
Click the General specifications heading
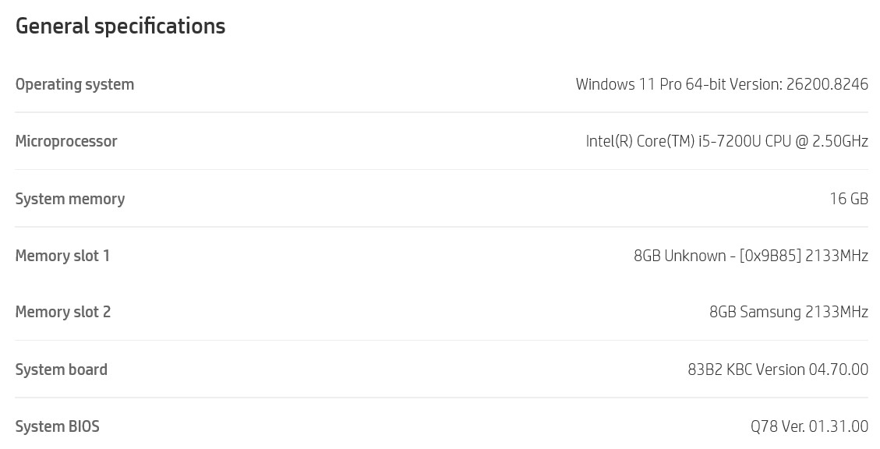(120, 27)
